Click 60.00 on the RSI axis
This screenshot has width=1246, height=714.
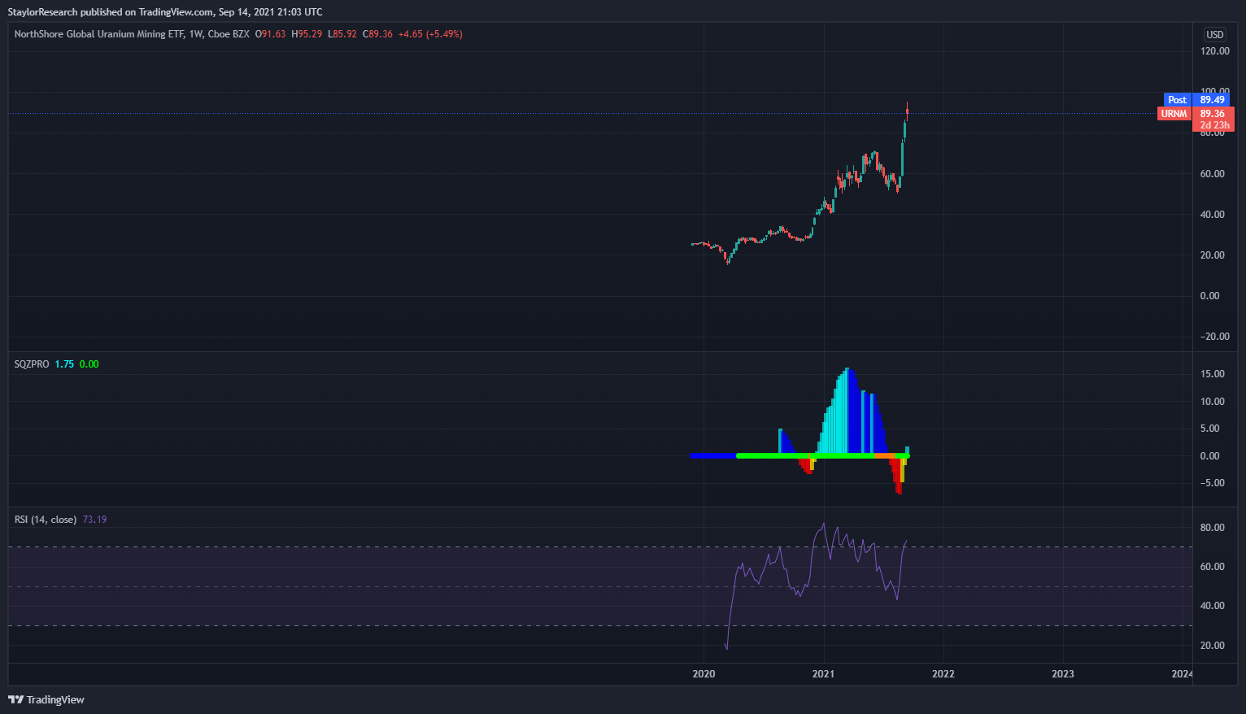[x=1212, y=567]
